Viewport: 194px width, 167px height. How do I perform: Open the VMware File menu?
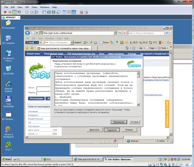pyautogui.click(x=6, y=7)
